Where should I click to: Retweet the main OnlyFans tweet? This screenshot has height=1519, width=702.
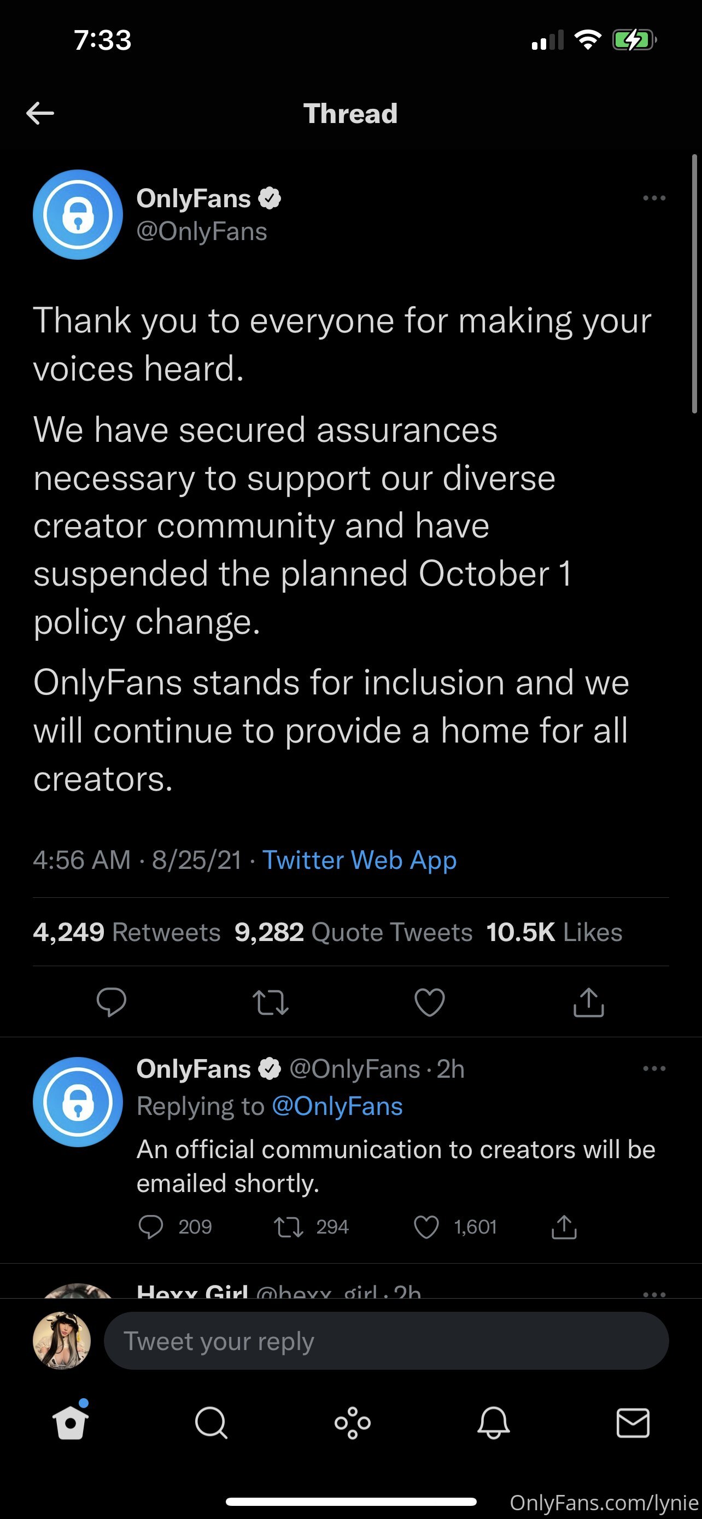click(x=271, y=1002)
